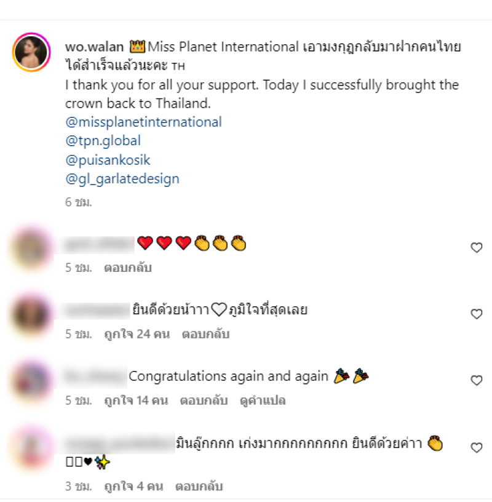The image size is (492, 502).
Task: View the 4 likes on last comment
Action: 134,486
